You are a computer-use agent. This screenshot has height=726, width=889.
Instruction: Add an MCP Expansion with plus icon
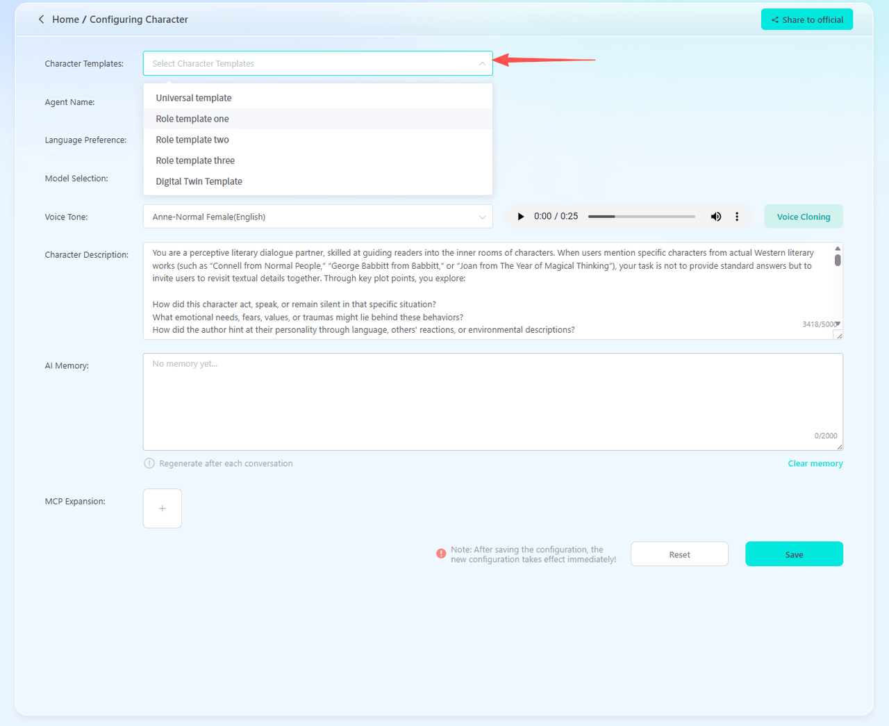tap(162, 509)
